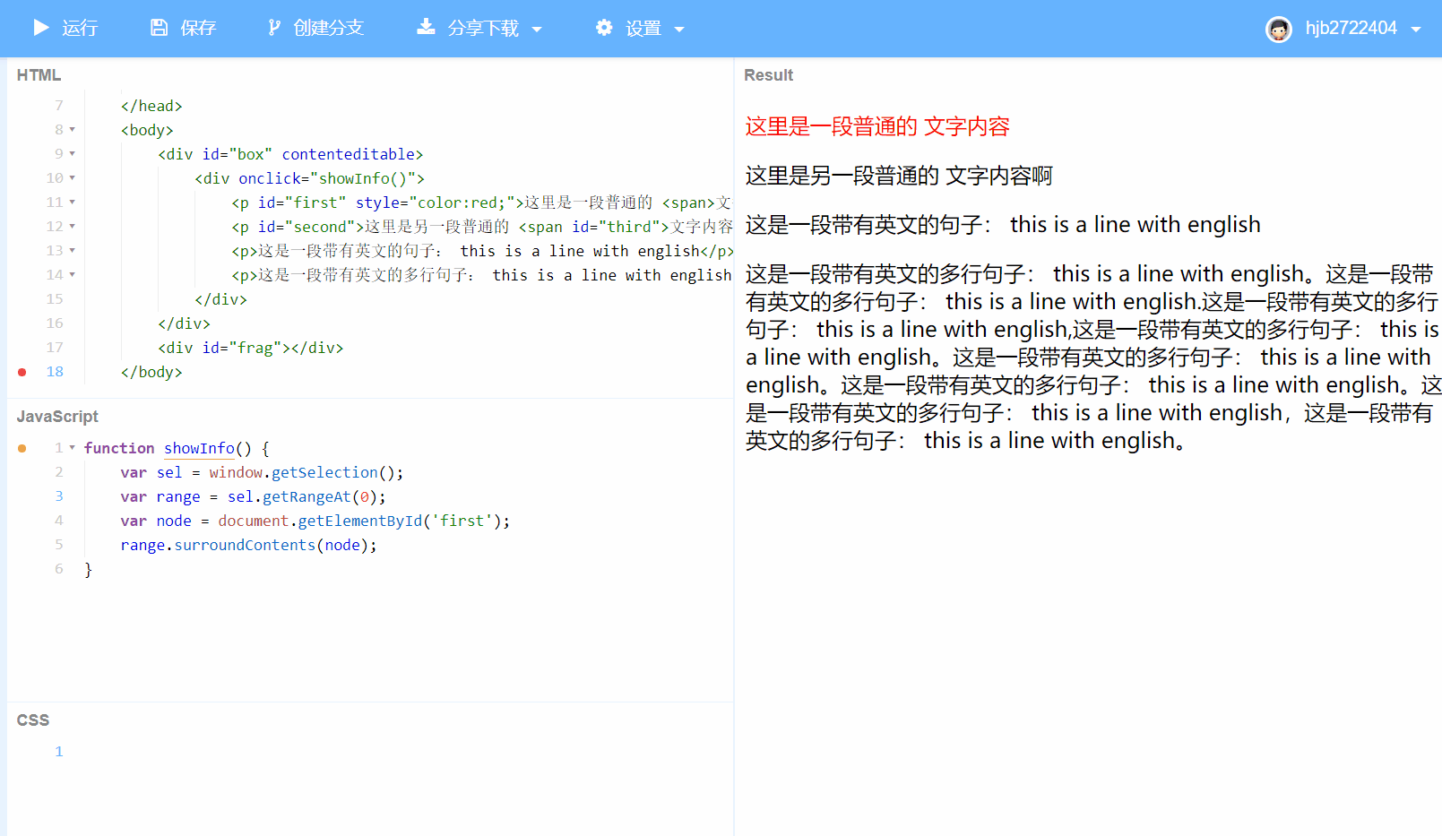Open the share/download dropdown arrow
Image resolution: width=1442 pixels, height=836 pixels.
537,30
